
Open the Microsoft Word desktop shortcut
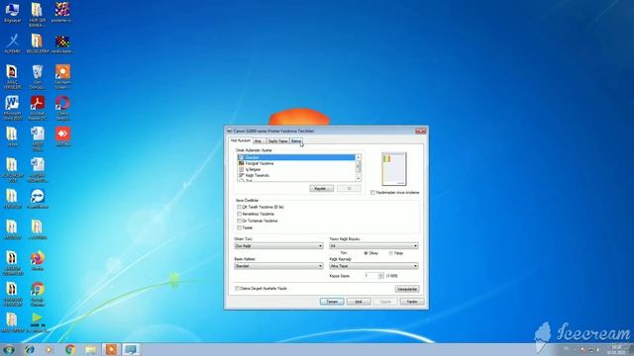coord(12,108)
